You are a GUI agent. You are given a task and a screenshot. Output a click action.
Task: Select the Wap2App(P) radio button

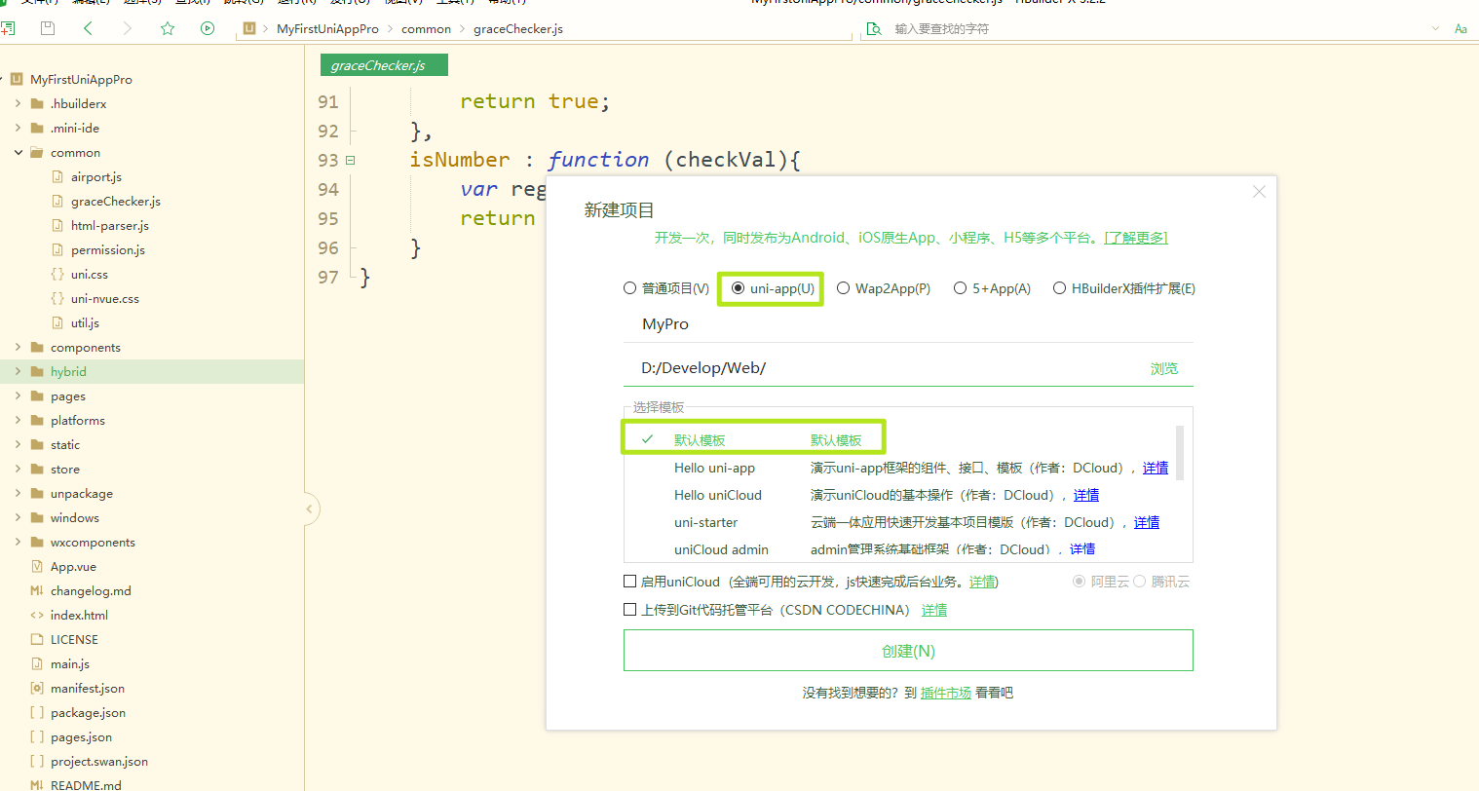tap(844, 288)
